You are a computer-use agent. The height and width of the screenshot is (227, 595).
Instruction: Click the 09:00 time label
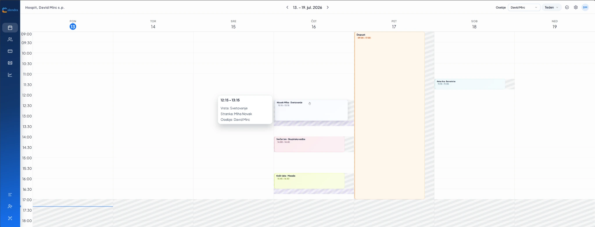[26, 34]
